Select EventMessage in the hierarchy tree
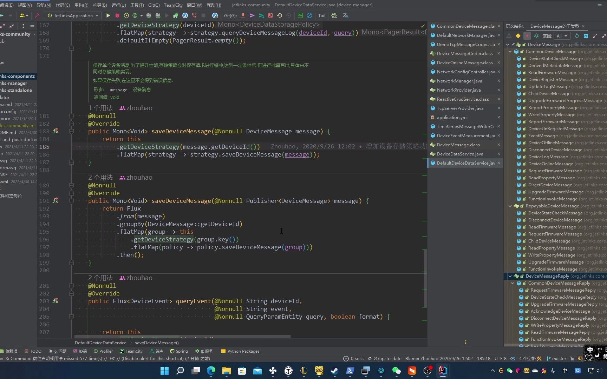This screenshot has width=607, height=379. [x=543, y=136]
